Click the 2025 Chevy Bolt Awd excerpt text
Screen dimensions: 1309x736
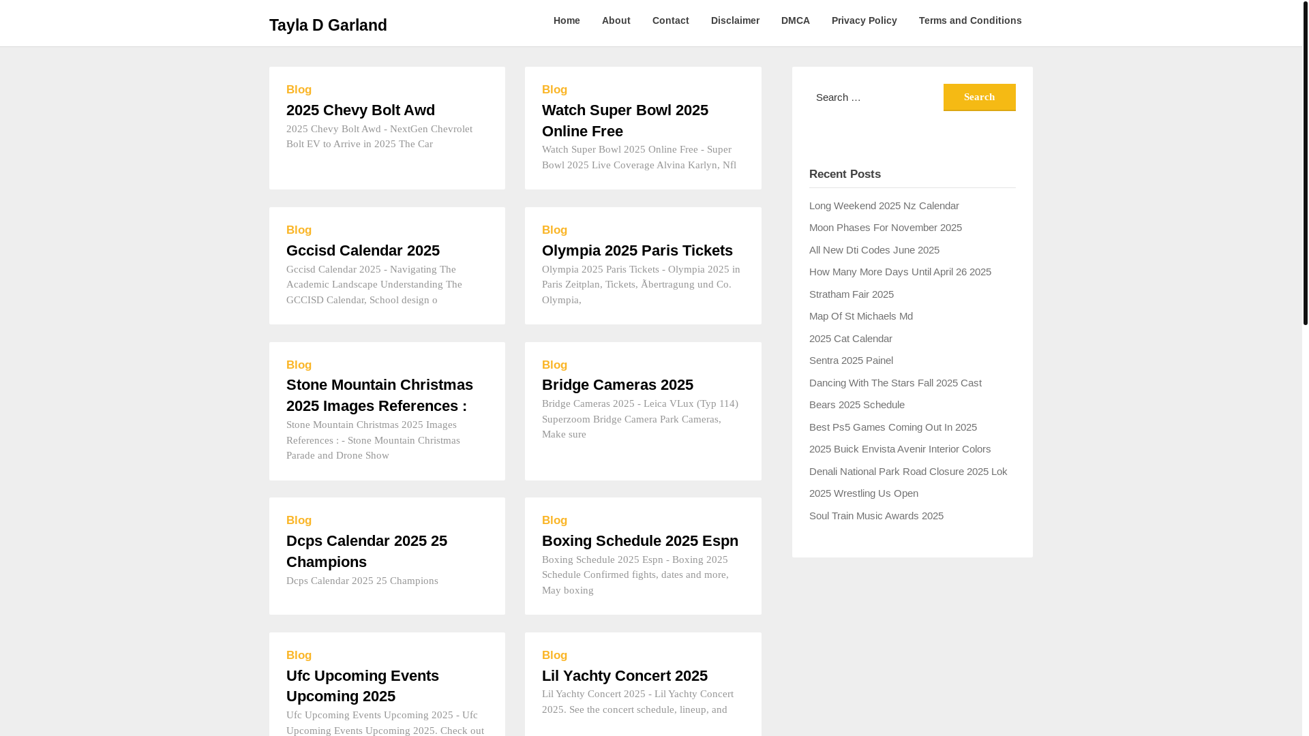pyautogui.click(x=379, y=136)
